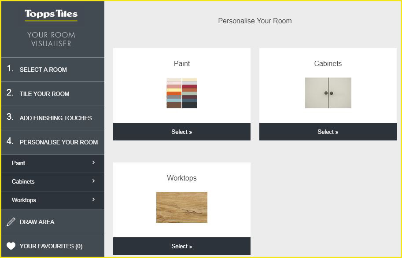Open step 2 Tile Your Room
Image resolution: width=402 pixels, height=258 pixels.
53,94
